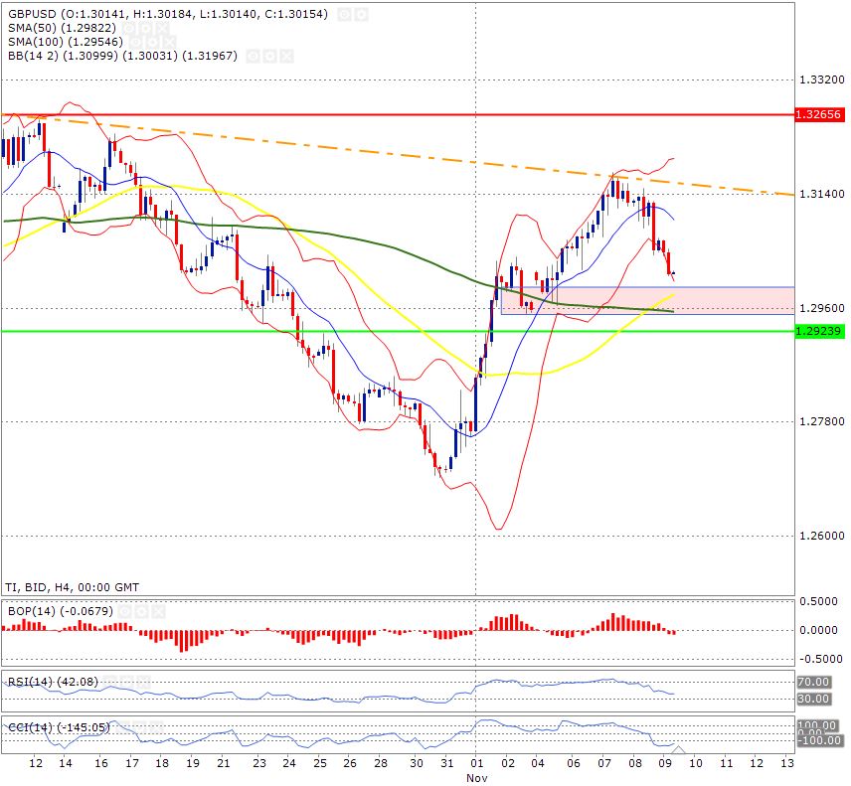This screenshot has height=786, width=851.
Task: Open SMA(100) indicator settings gear
Action: pos(152,42)
